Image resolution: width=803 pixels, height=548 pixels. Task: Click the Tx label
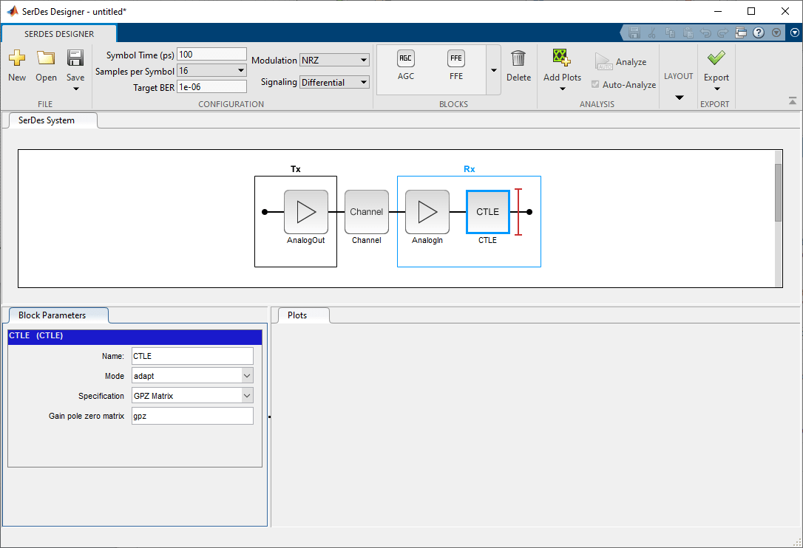coord(296,169)
